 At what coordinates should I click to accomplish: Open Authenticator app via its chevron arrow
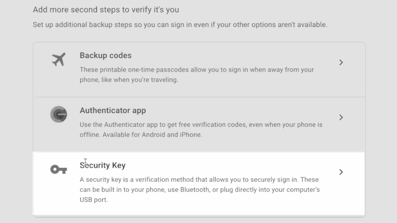click(x=341, y=117)
